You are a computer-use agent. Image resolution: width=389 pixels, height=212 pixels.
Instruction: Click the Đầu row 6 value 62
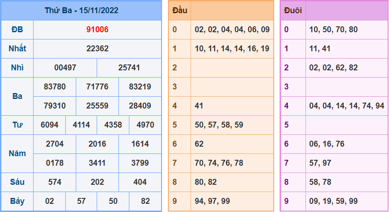(199, 144)
